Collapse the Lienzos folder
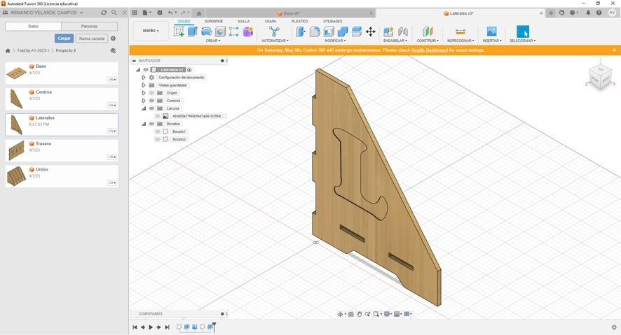The image size is (621, 335). point(144,108)
